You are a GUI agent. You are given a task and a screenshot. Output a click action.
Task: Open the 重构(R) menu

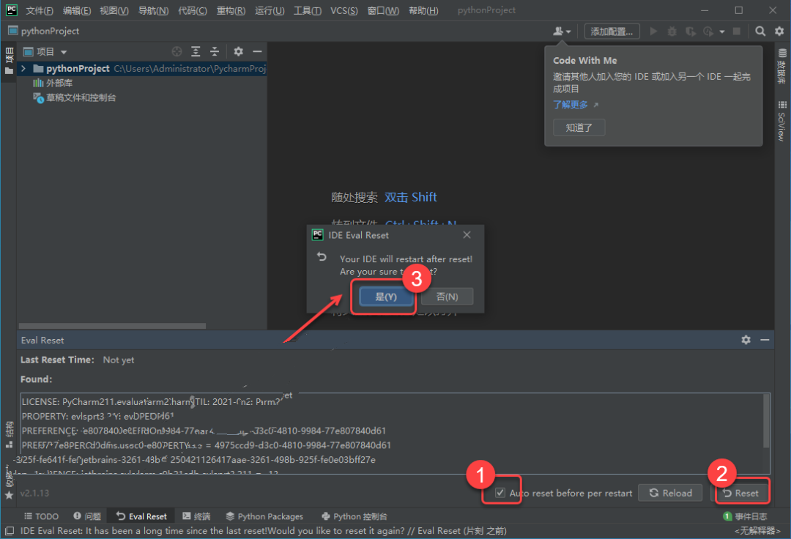click(x=231, y=10)
